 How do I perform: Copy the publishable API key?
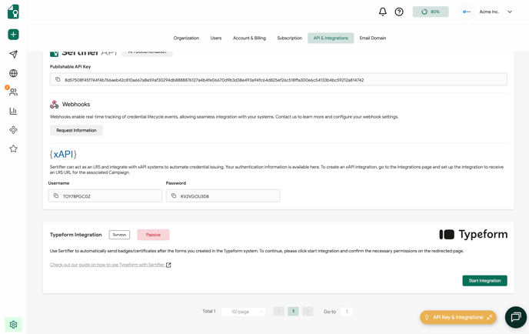click(x=58, y=79)
